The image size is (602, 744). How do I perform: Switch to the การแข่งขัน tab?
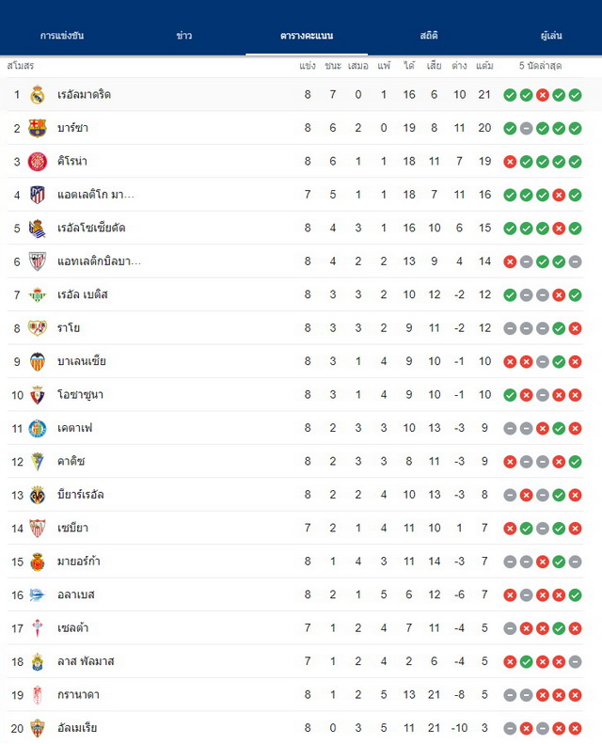62,36
